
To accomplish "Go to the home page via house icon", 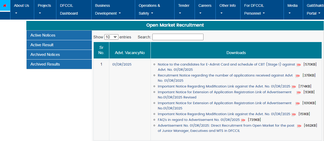I will click(5, 5).
